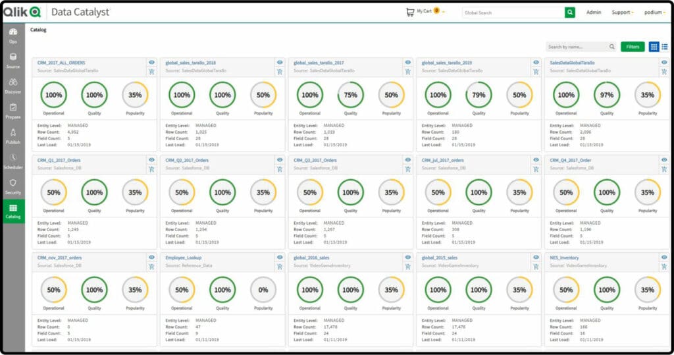The image size is (674, 355).
Task: Focus the Global Search input field
Action: pyautogui.click(x=513, y=13)
